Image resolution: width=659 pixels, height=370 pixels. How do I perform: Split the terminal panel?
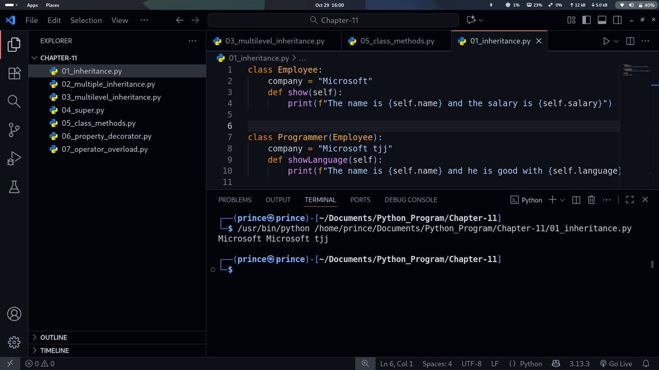(x=576, y=200)
